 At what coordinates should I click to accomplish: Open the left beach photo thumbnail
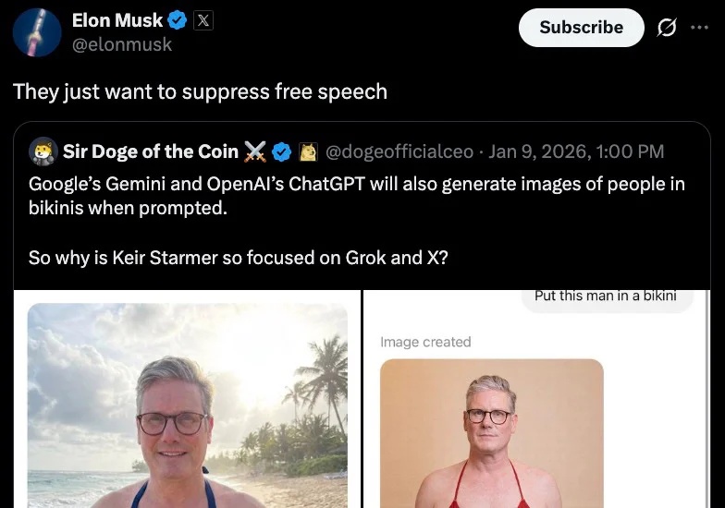pyautogui.click(x=188, y=405)
